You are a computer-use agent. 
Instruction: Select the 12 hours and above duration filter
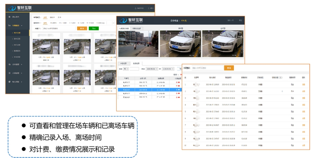point(100,23)
